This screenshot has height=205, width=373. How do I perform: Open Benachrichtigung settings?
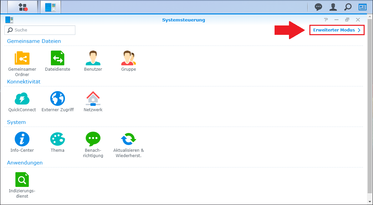tap(93, 139)
